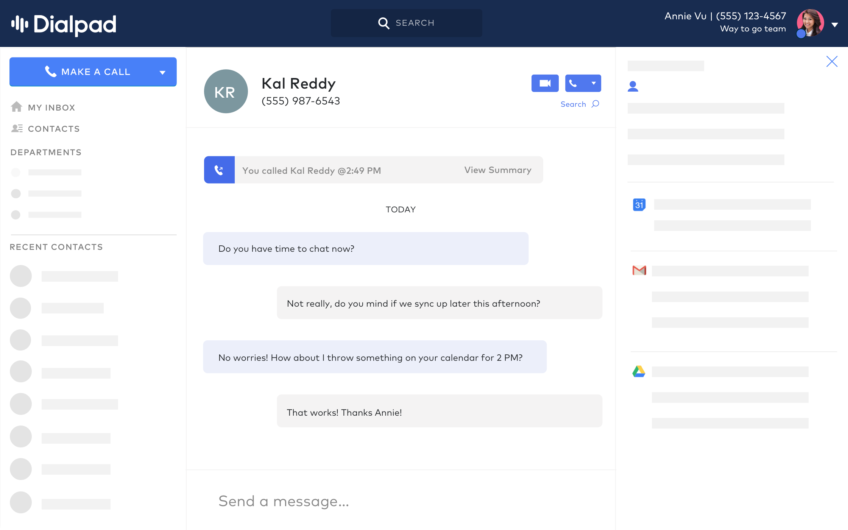Start a video call with Kal Reddy
Image resolution: width=848 pixels, height=530 pixels.
[x=545, y=83]
